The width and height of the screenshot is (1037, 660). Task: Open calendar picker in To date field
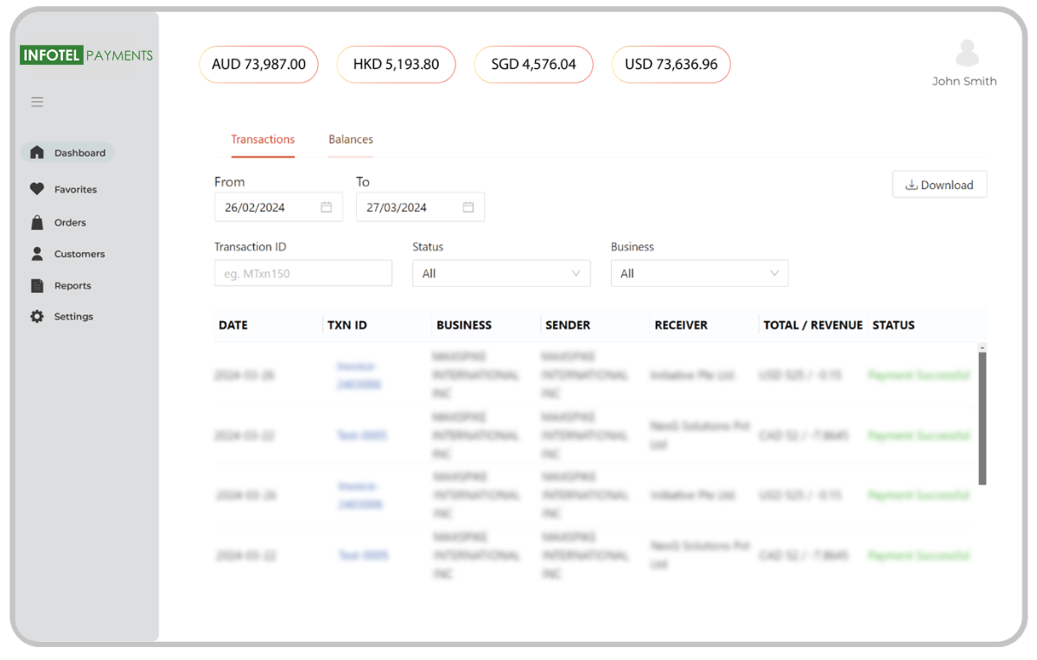[x=468, y=207]
